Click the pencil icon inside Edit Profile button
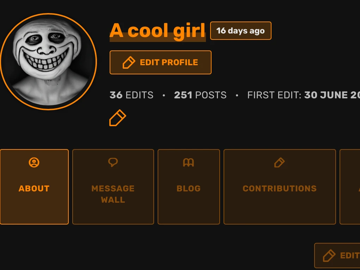The height and width of the screenshot is (270, 360). point(129,62)
